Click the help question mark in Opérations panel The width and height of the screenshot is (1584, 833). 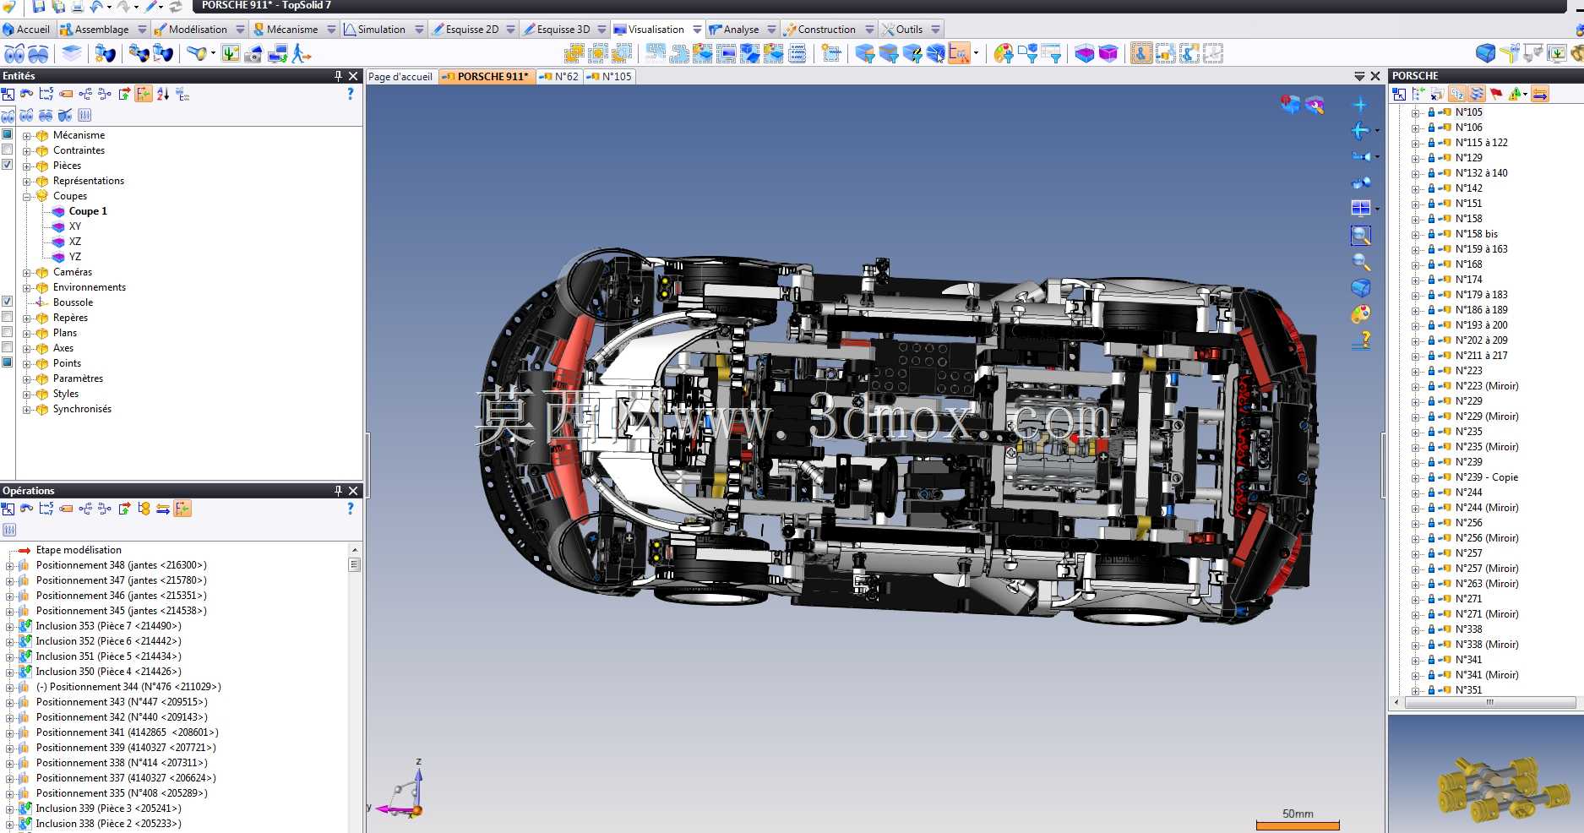pyautogui.click(x=351, y=509)
